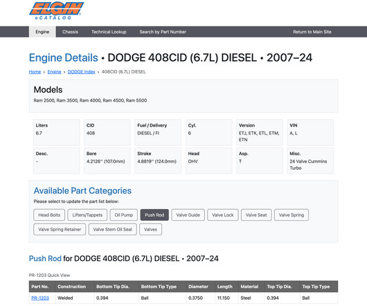Select the Valve Spring Retainer category
367x306 pixels.
tap(60, 229)
